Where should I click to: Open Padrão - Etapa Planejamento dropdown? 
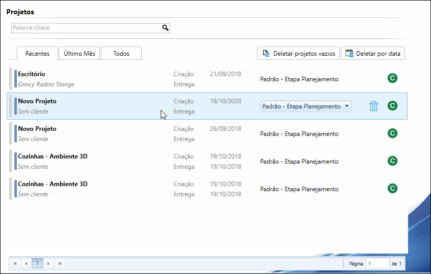(x=306, y=106)
